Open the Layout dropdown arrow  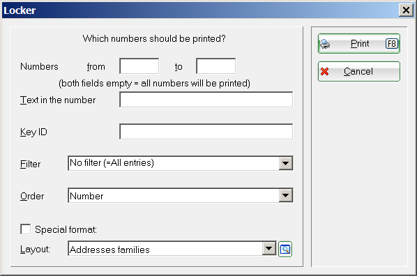269,249
